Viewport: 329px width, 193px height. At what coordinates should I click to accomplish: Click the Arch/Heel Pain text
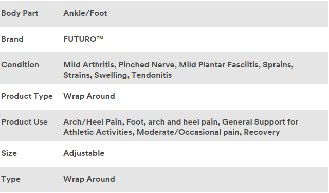coord(93,122)
